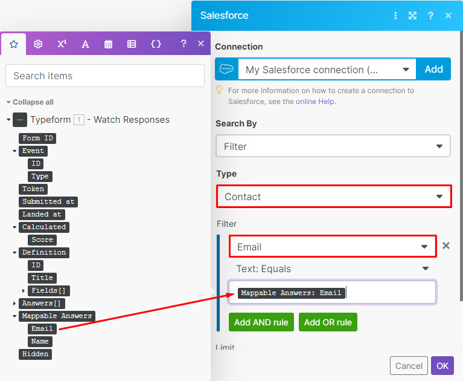Image resolution: width=463 pixels, height=381 pixels.
Task: Insert the Title item
Action: point(42,278)
